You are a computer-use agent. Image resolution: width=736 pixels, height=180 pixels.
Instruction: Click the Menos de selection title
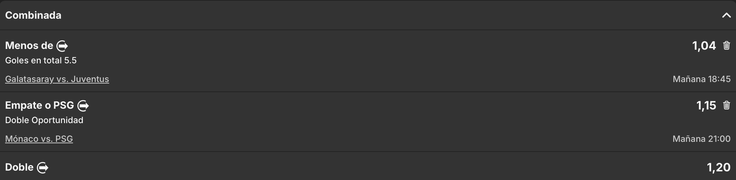tap(29, 46)
